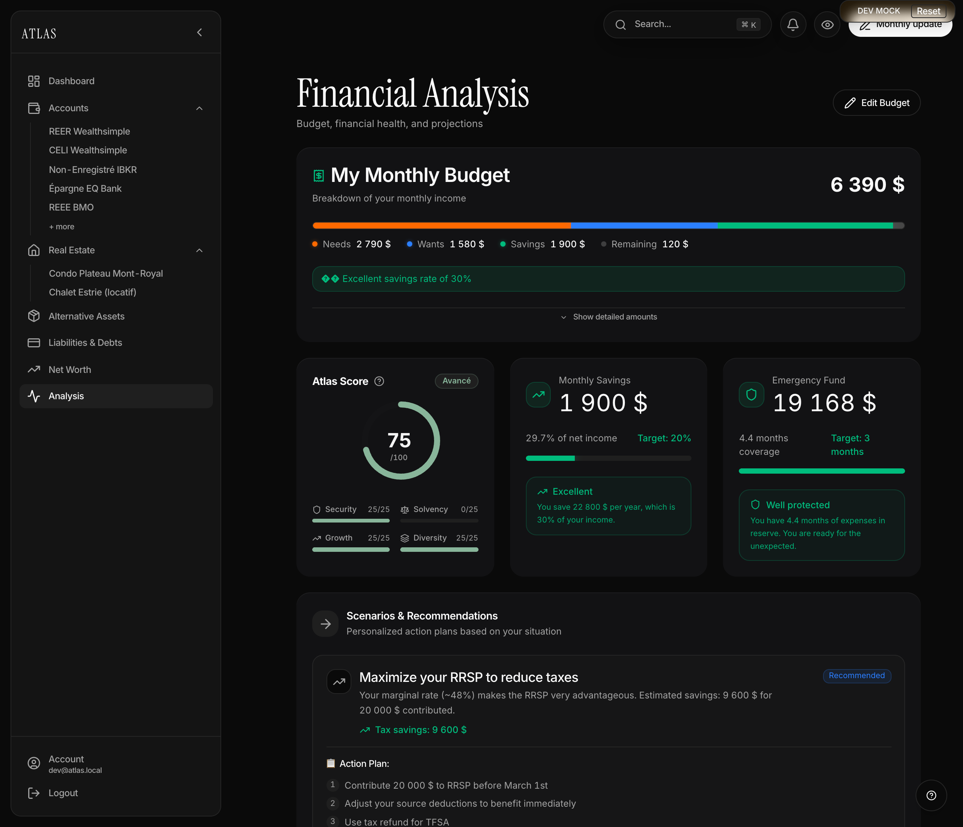Click the Solvency scale icon

[405, 510]
